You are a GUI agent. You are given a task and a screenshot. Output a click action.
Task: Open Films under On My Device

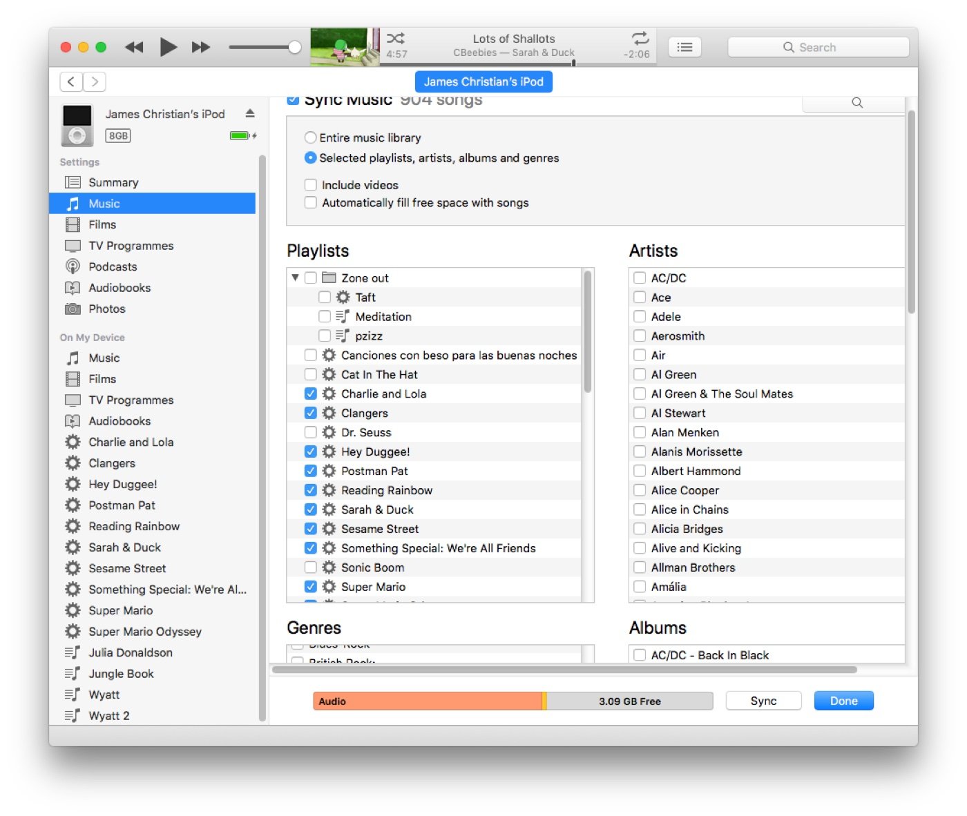coord(102,378)
